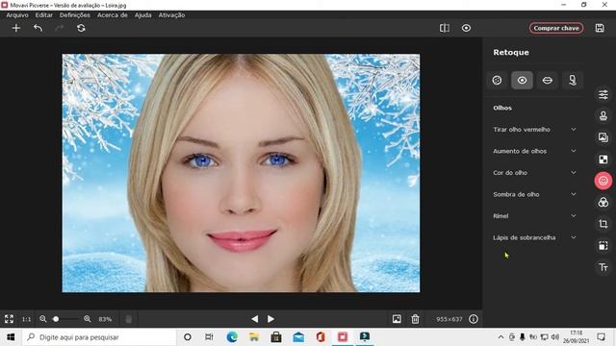Open the crop tool

point(603,224)
